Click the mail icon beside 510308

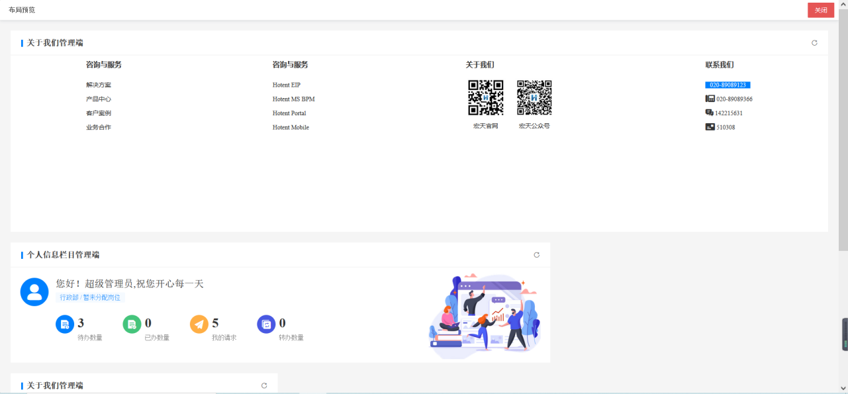point(710,126)
